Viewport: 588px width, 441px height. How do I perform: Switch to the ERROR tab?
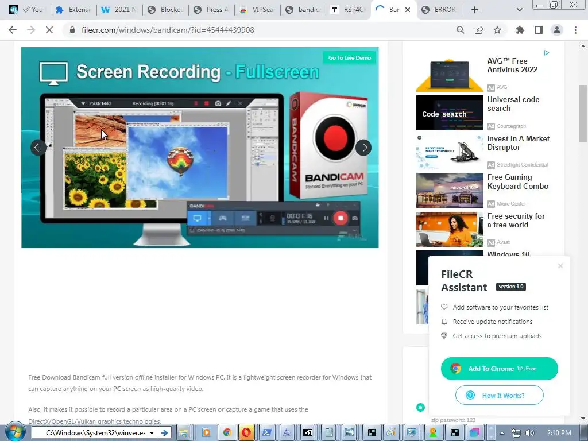pos(439,10)
